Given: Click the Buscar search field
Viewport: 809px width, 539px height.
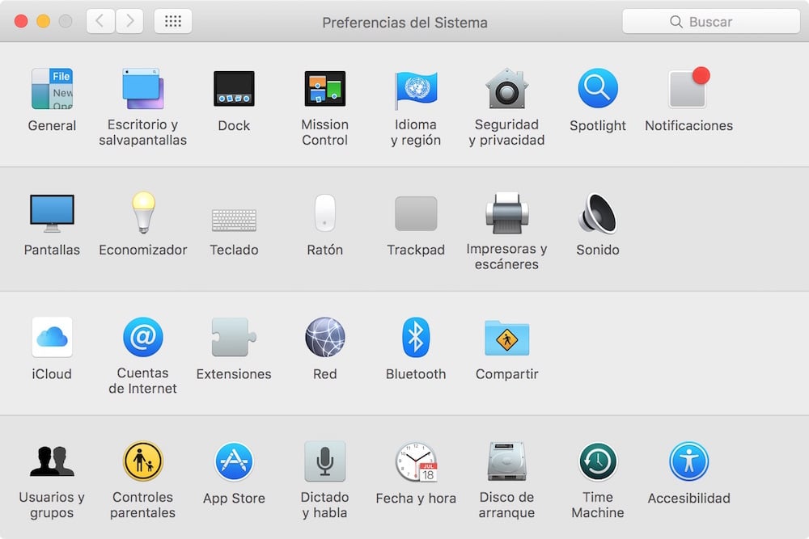Looking at the screenshot, I should click(710, 22).
